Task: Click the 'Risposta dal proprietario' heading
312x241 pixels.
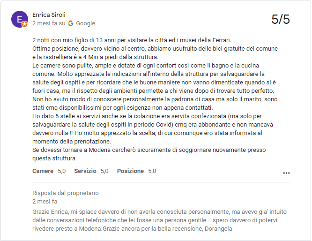Action: 66,193
